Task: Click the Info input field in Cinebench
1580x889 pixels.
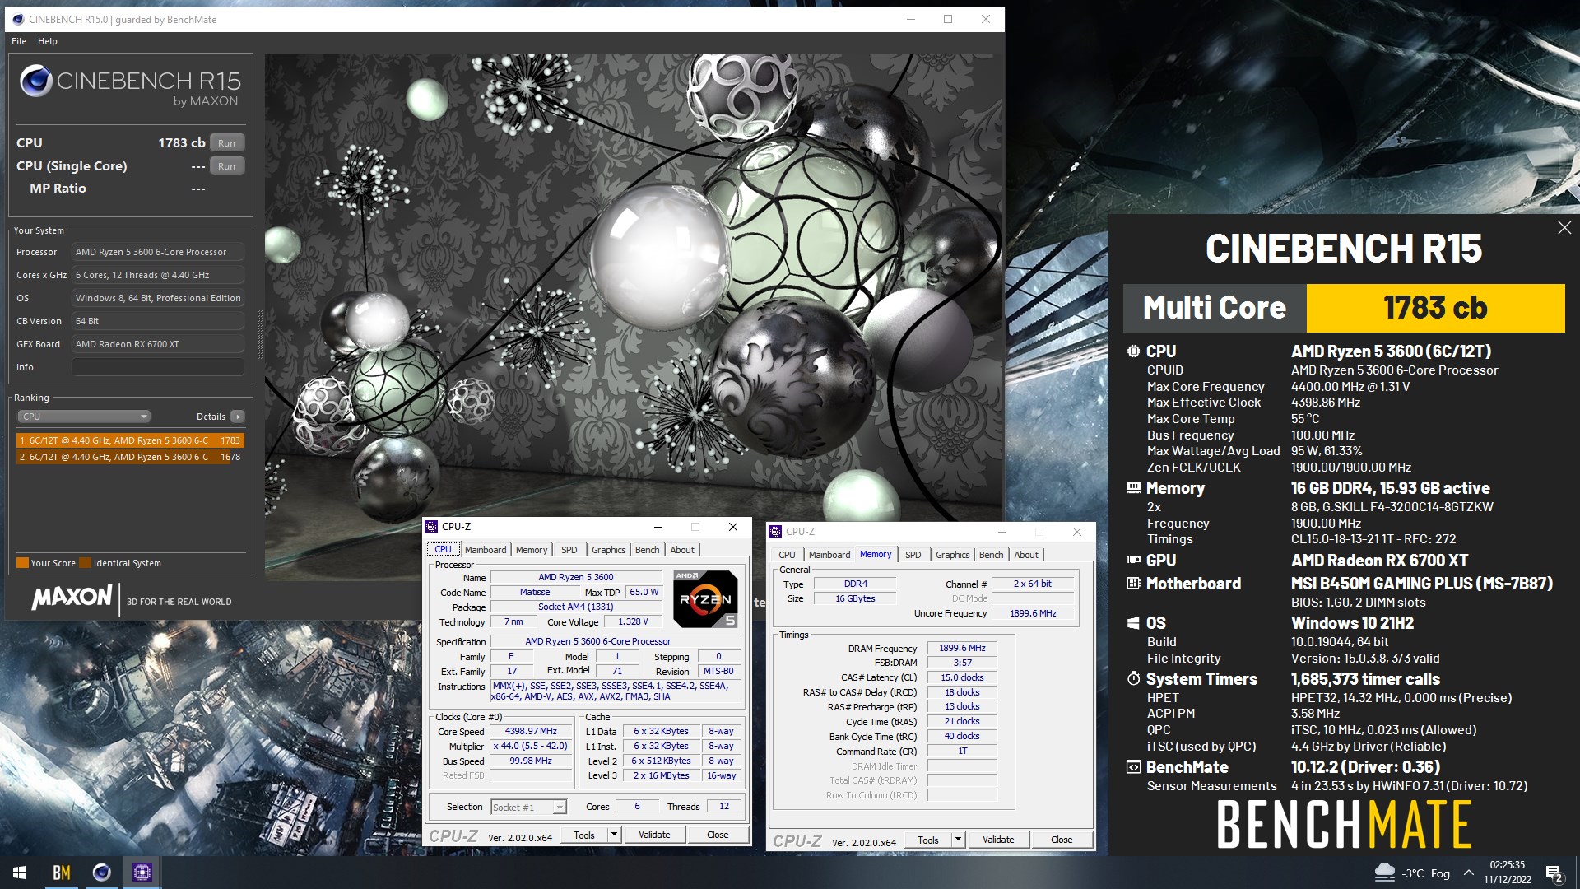Action: (158, 367)
